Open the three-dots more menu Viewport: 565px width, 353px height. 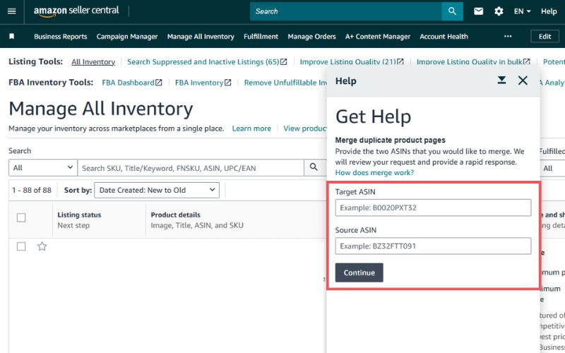(508, 37)
